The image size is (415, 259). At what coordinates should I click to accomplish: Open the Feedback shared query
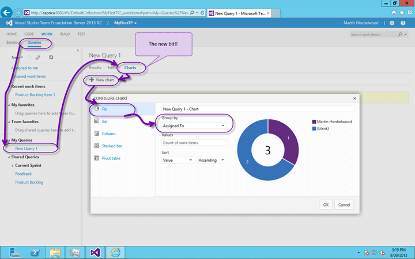(x=23, y=174)
